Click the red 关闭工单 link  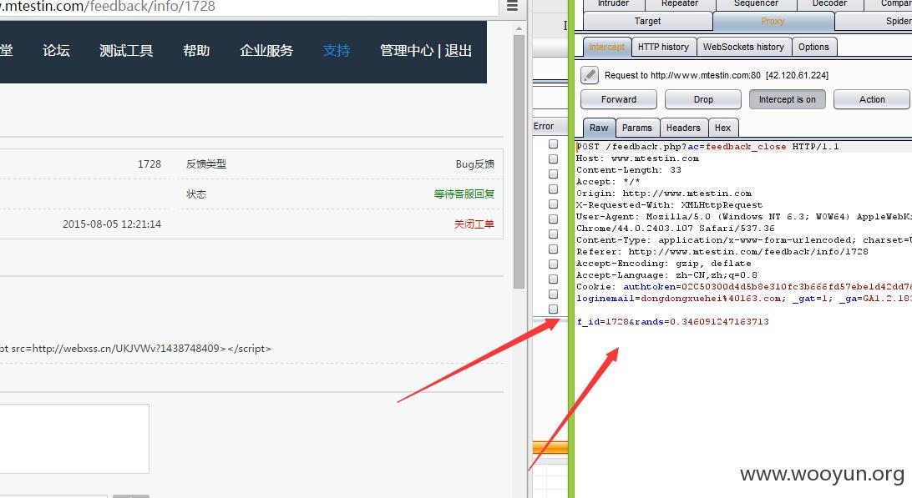pos(474,224)
